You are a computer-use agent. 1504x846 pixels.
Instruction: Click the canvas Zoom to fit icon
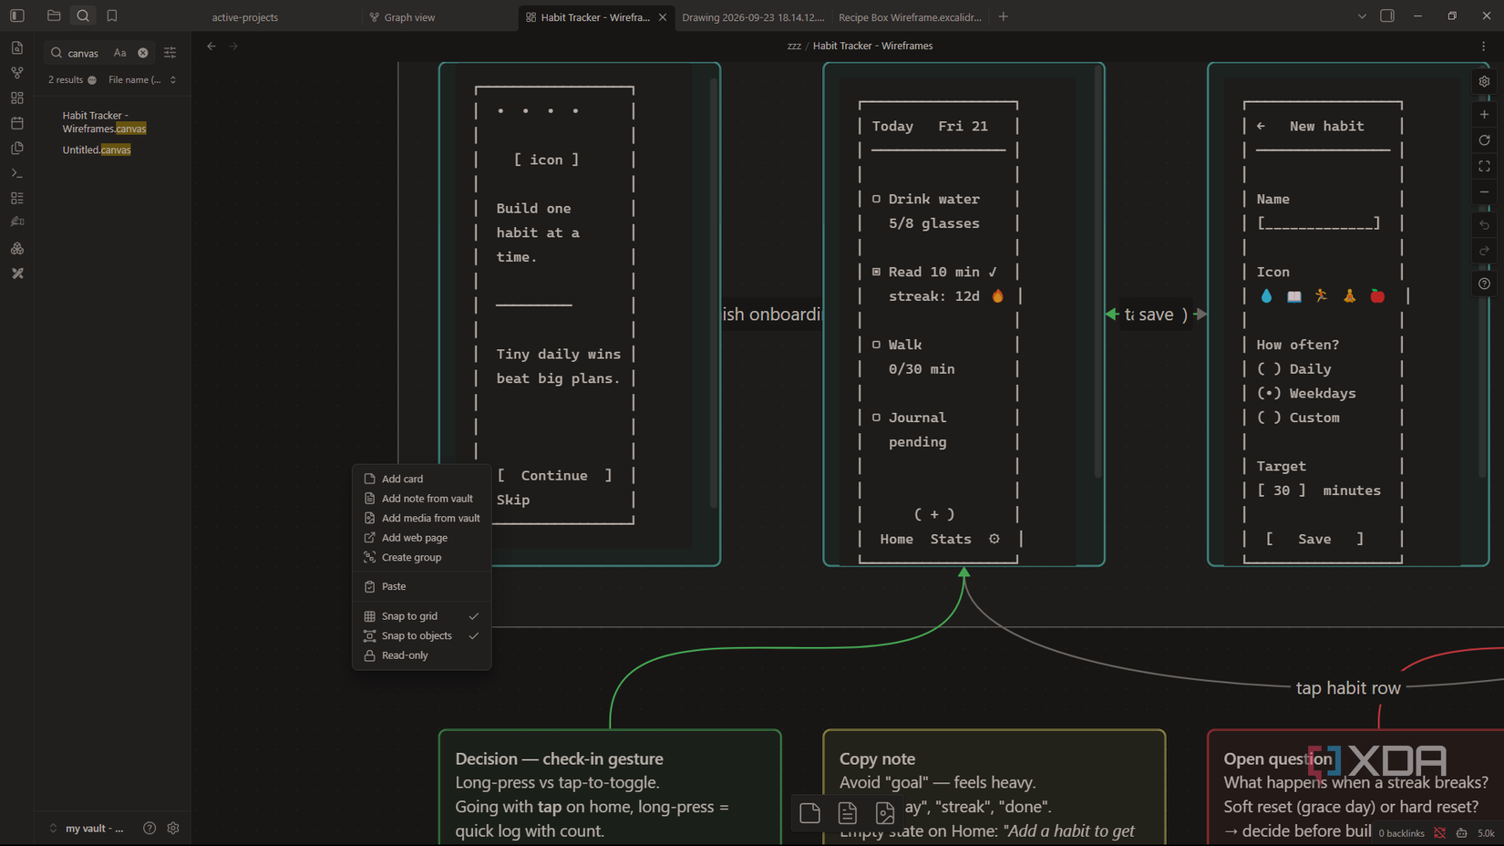click(x=1484, y=166)
